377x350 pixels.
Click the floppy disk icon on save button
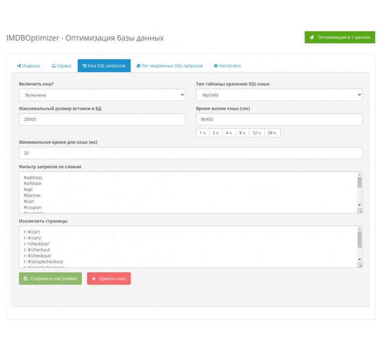tap(26, 278)
